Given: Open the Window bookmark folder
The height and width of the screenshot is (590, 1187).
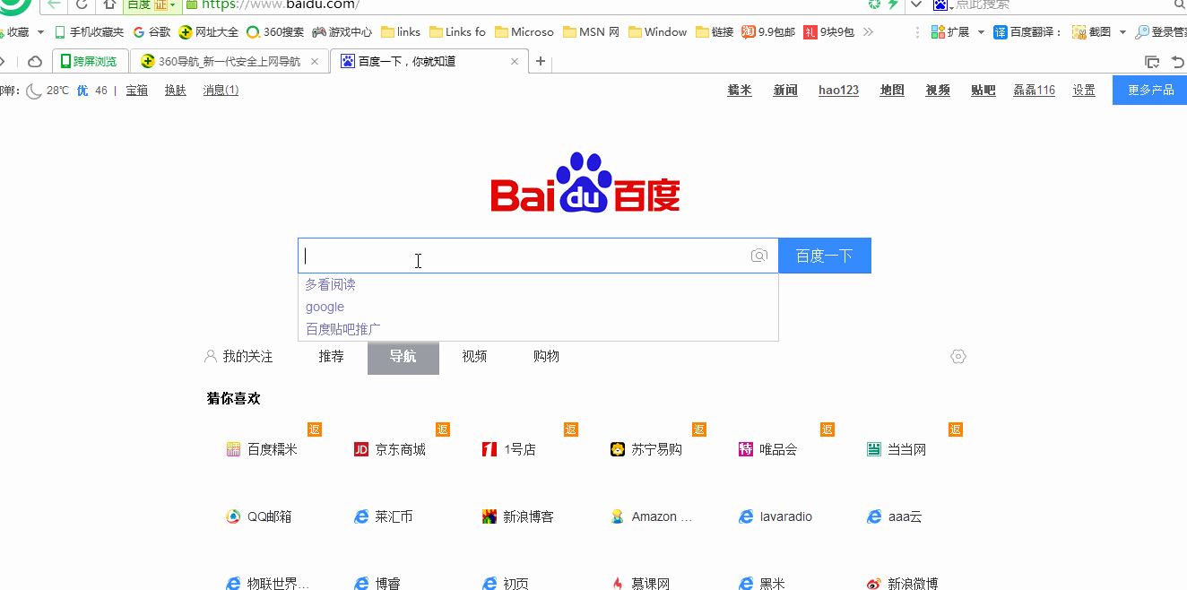Looking at the screenshot, I should [x=658, y=32].
